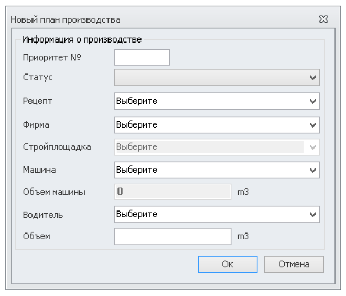Image resolution: width=346 pixels, height=296 pixels.
Task: Click the Фирма field label
Action: tap(36, 125)
